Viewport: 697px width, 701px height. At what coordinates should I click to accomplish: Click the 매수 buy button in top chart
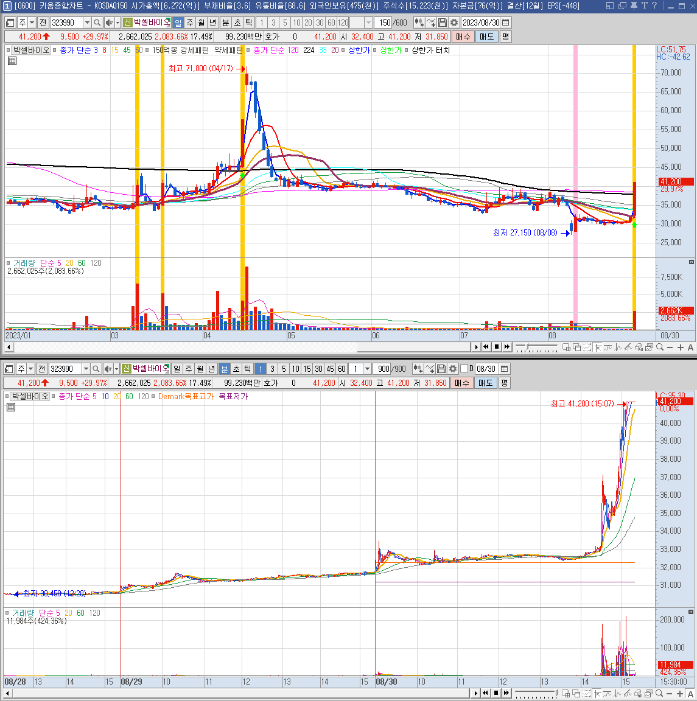click(463, 37)
